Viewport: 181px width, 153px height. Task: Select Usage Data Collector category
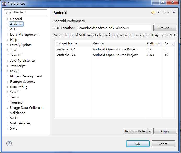coord(26,108)
